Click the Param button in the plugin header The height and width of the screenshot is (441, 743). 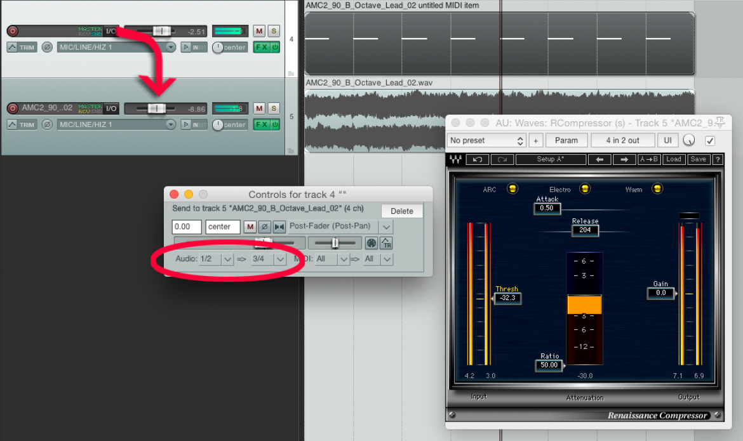tap(566, 141)
